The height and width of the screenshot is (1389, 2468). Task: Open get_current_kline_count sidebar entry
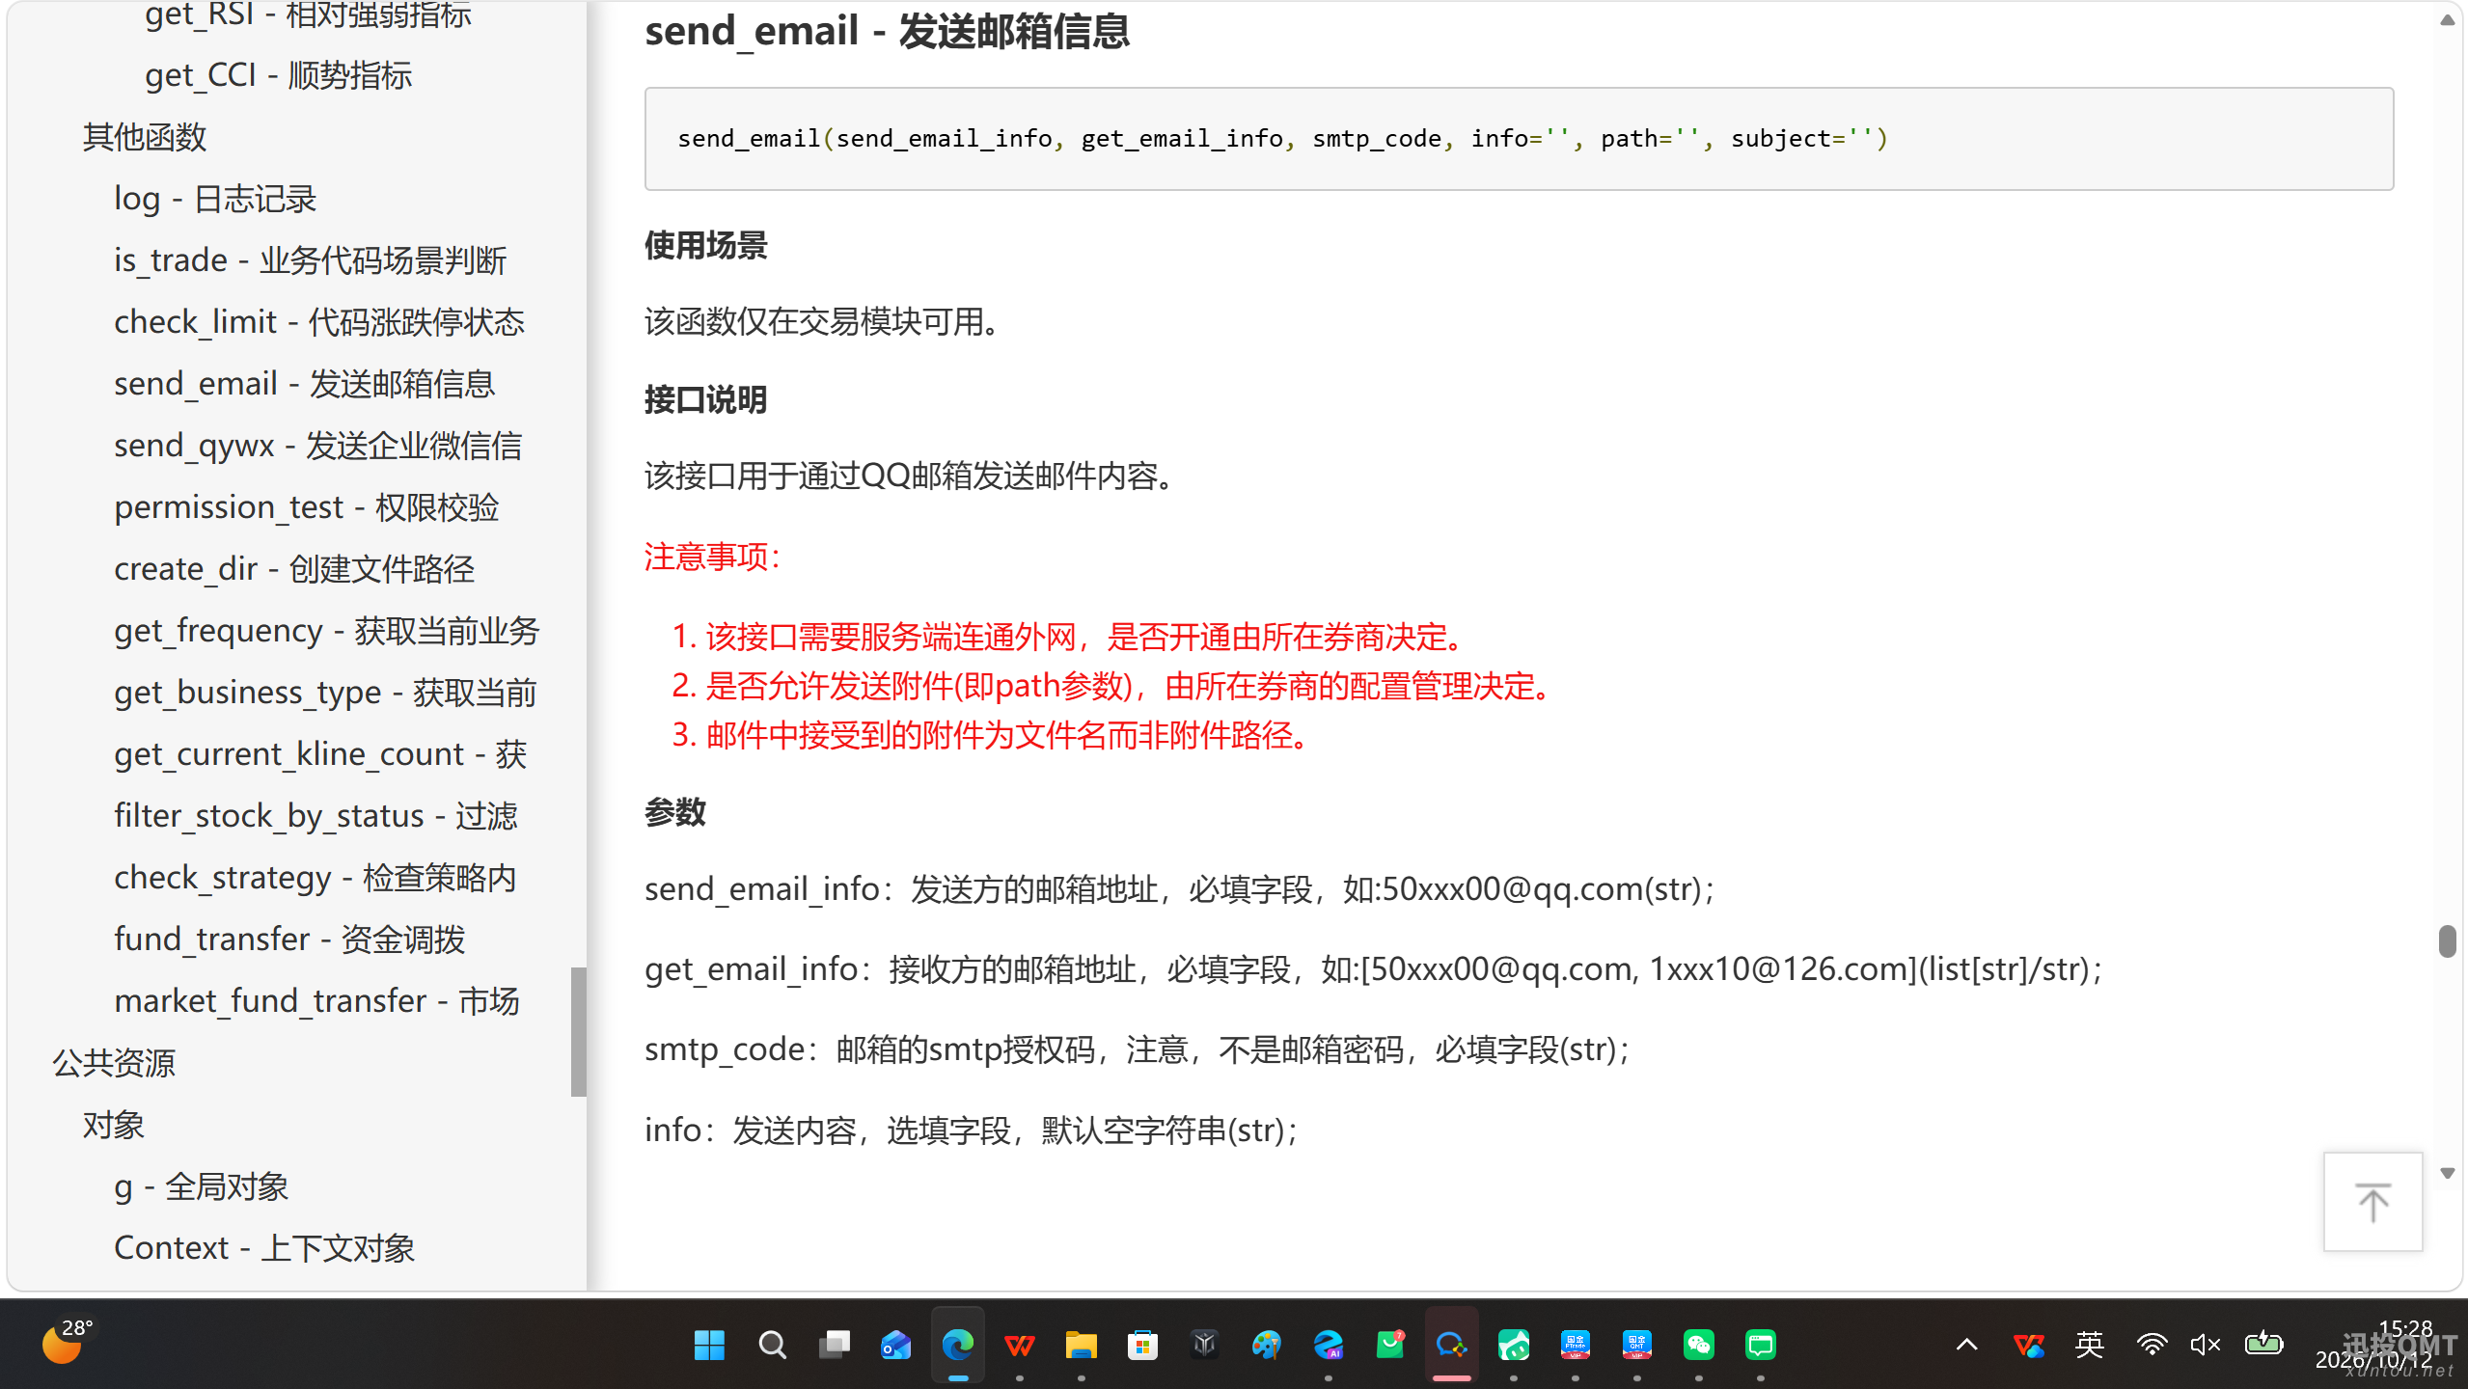point(320,754)
